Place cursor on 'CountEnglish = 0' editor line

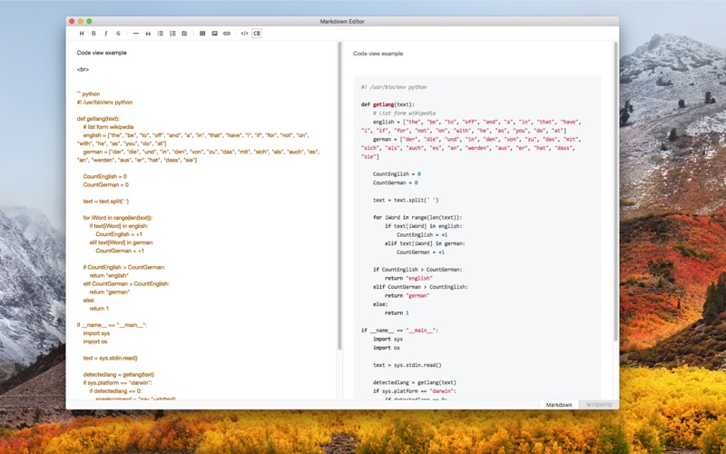(105, 176)
